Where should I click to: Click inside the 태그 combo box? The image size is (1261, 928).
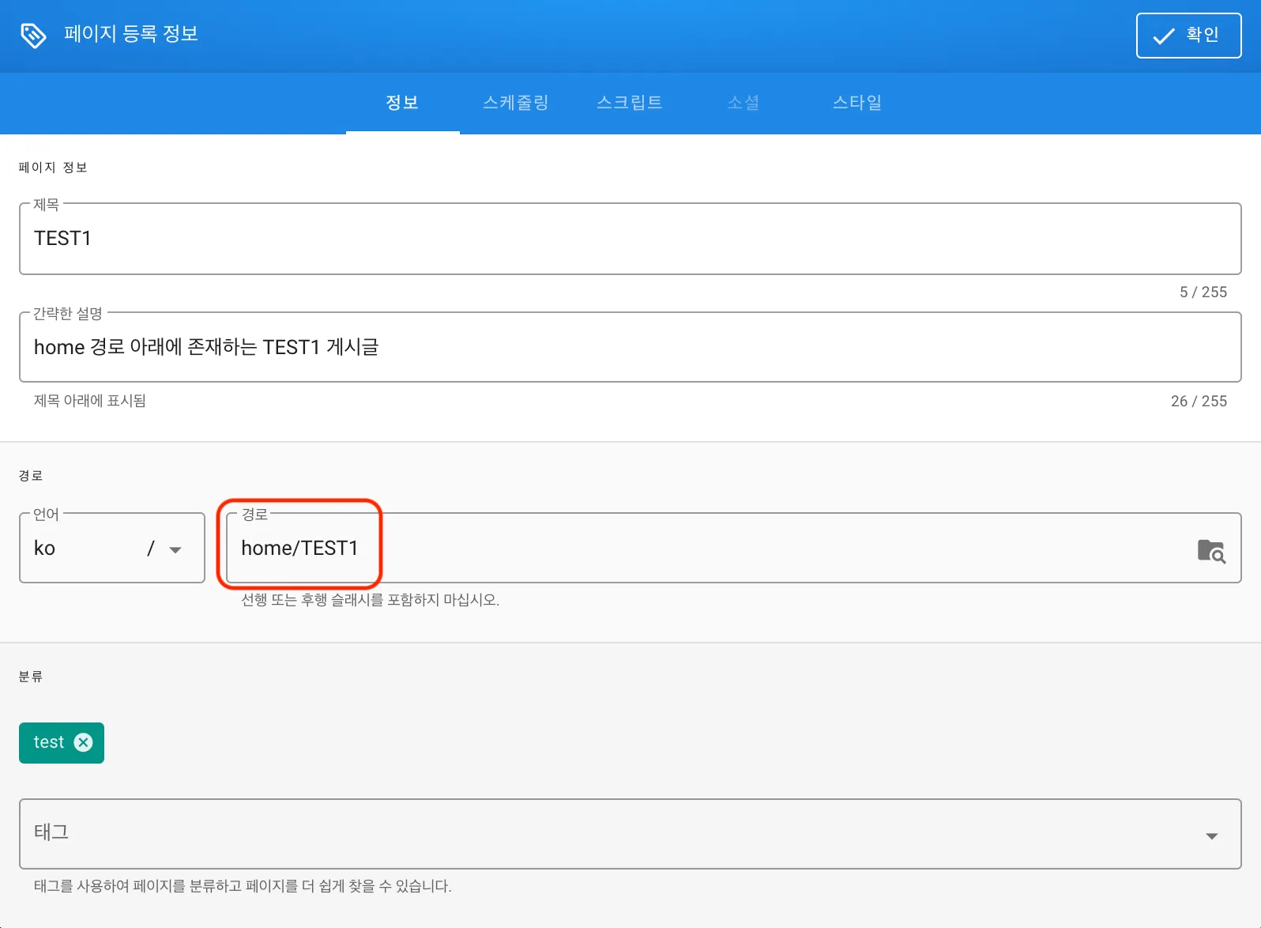pos(630,834)
